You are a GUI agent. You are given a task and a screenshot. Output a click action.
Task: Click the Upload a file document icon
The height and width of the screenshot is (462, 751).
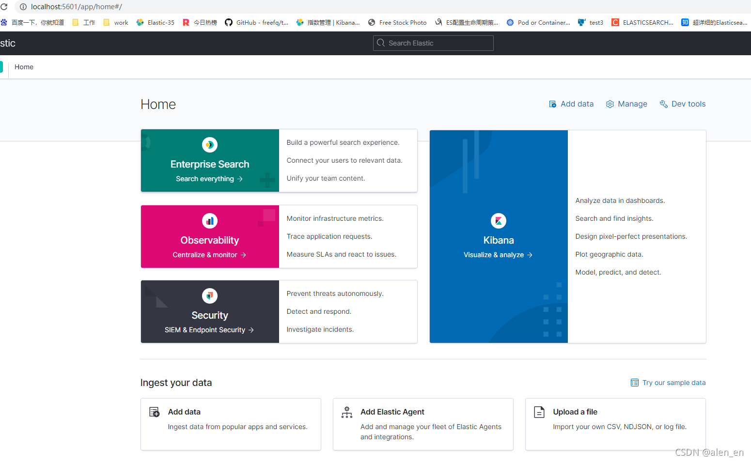pyautogui.click(x=539, y=412)
